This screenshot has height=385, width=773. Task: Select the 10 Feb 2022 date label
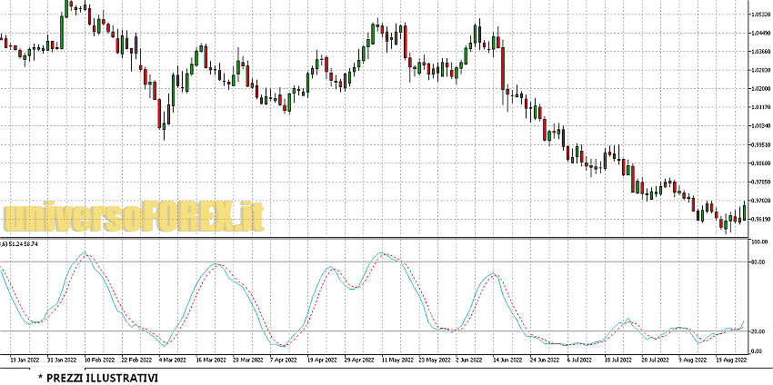tap(98, 360)
